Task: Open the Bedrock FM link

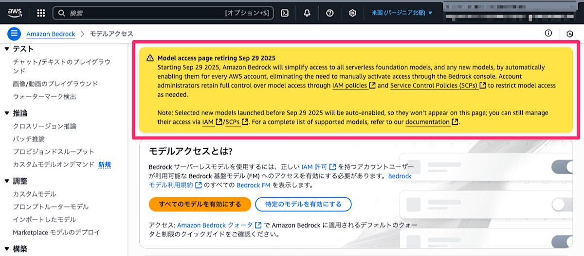Action: tap(254, 185)
